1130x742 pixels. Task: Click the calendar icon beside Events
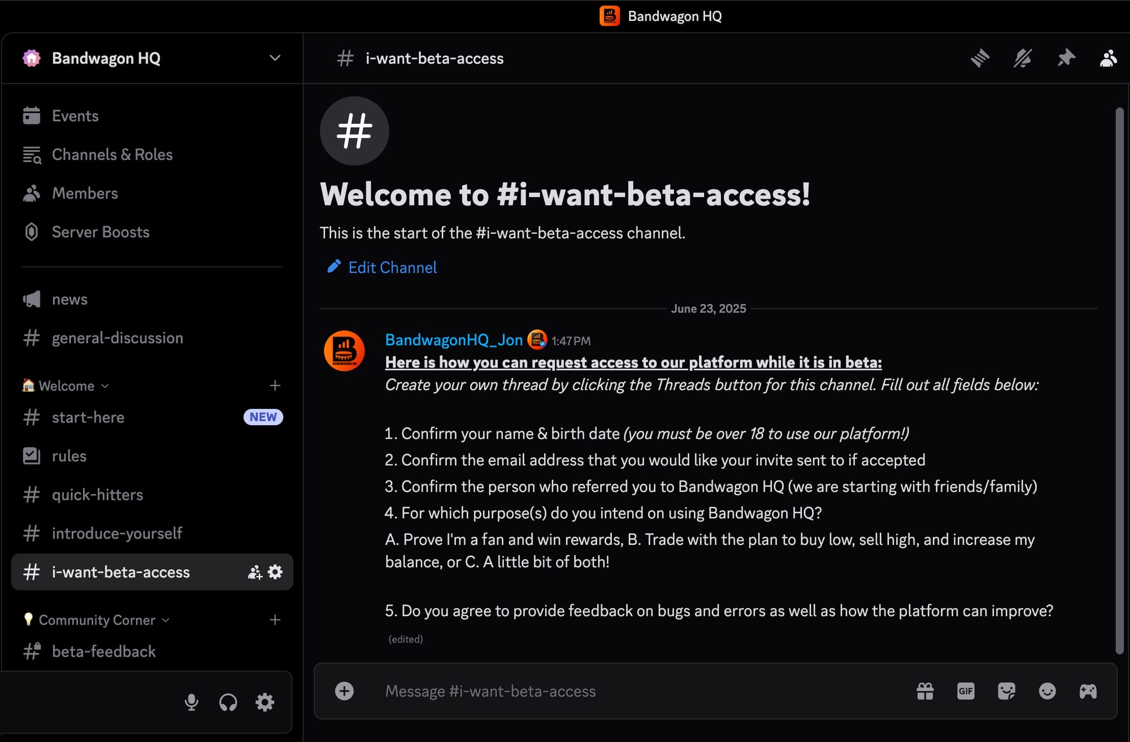32,116
